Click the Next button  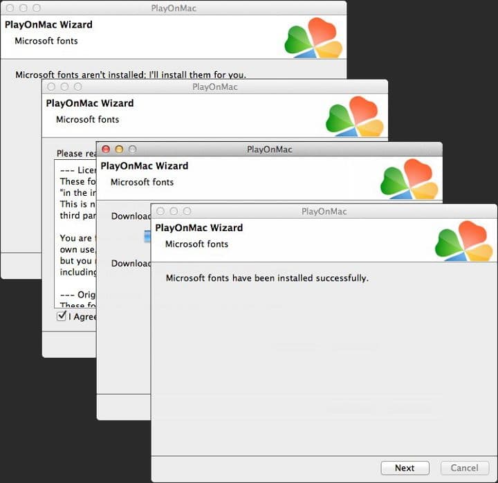point(405,468)
